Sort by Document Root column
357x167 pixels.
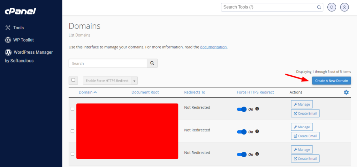click(145, 92)
